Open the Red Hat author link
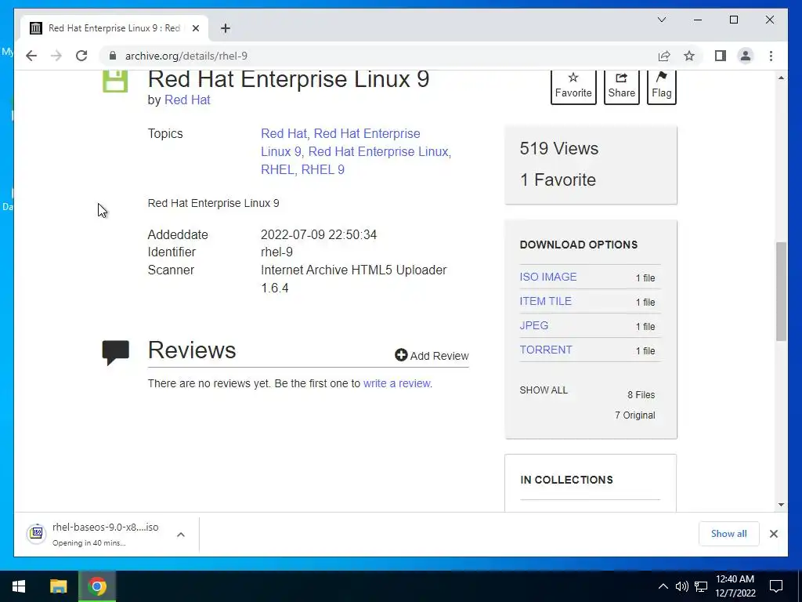This screenshot has width=802, height=602. click(187, 100)
